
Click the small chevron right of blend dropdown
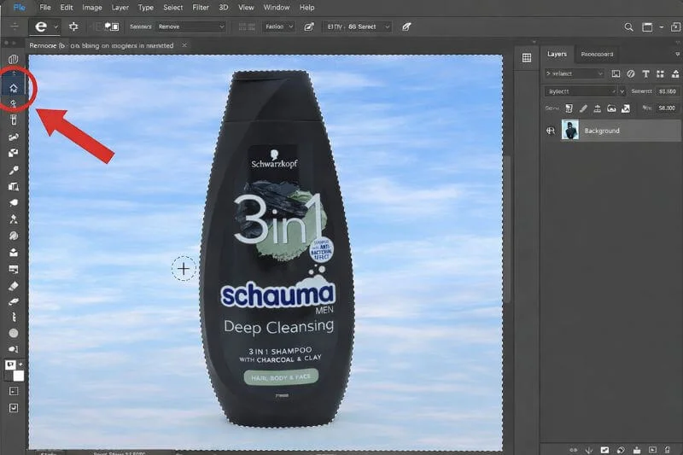(x=622, y=91)
